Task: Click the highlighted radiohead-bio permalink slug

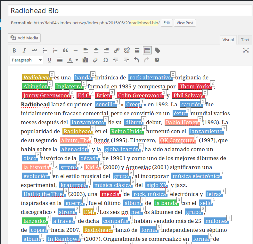Action: point(145,23)
